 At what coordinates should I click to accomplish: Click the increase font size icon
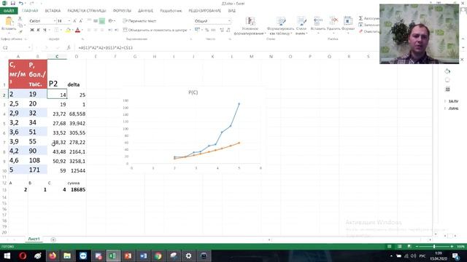[x=74, y=21]
